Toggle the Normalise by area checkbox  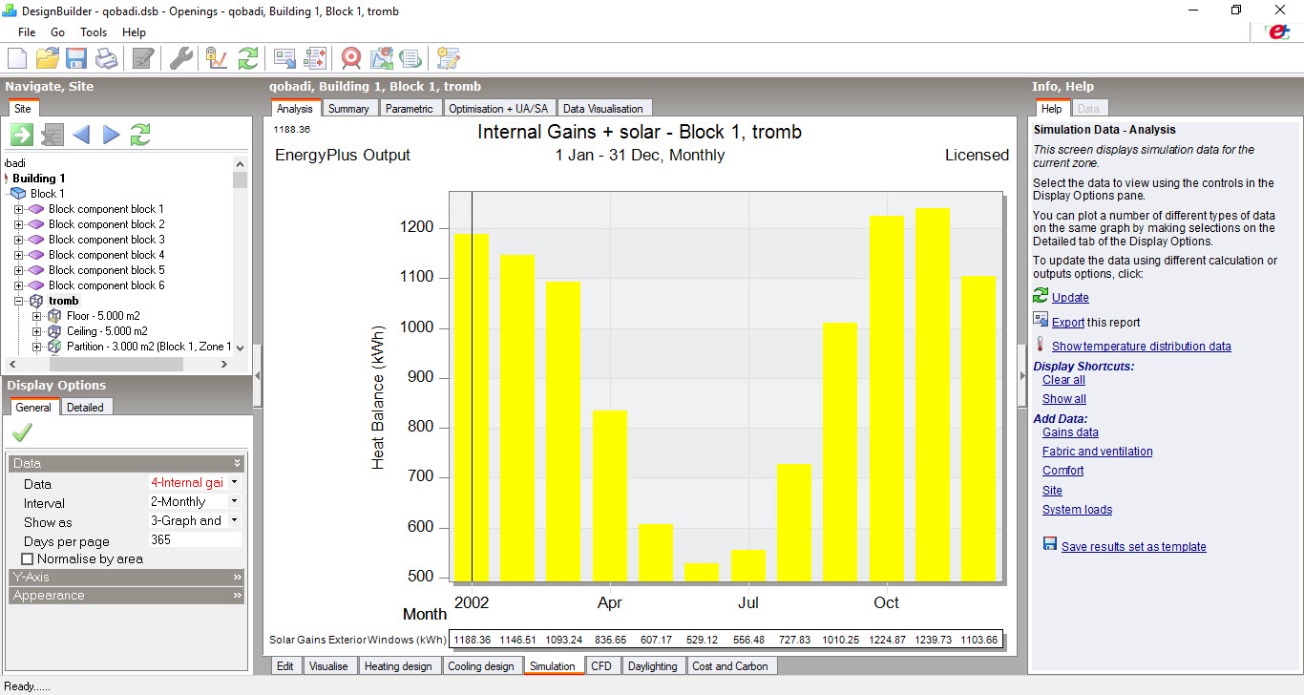(27, 558)
